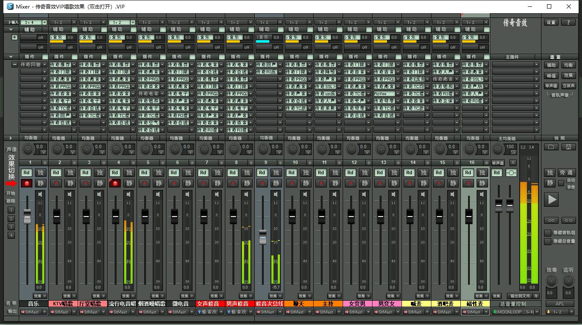The width and height of the screenshot is (582, 325).
Task: Click the 峰值 reset button
Action: click(551, 76)
